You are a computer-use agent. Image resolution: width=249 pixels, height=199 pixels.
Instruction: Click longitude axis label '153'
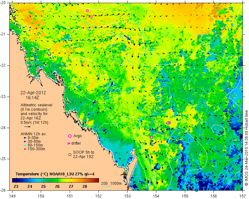[x=127, y=196]
